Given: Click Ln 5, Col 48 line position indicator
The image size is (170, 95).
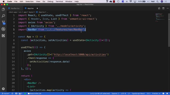Looking at the screenshot, I should 100,93.
